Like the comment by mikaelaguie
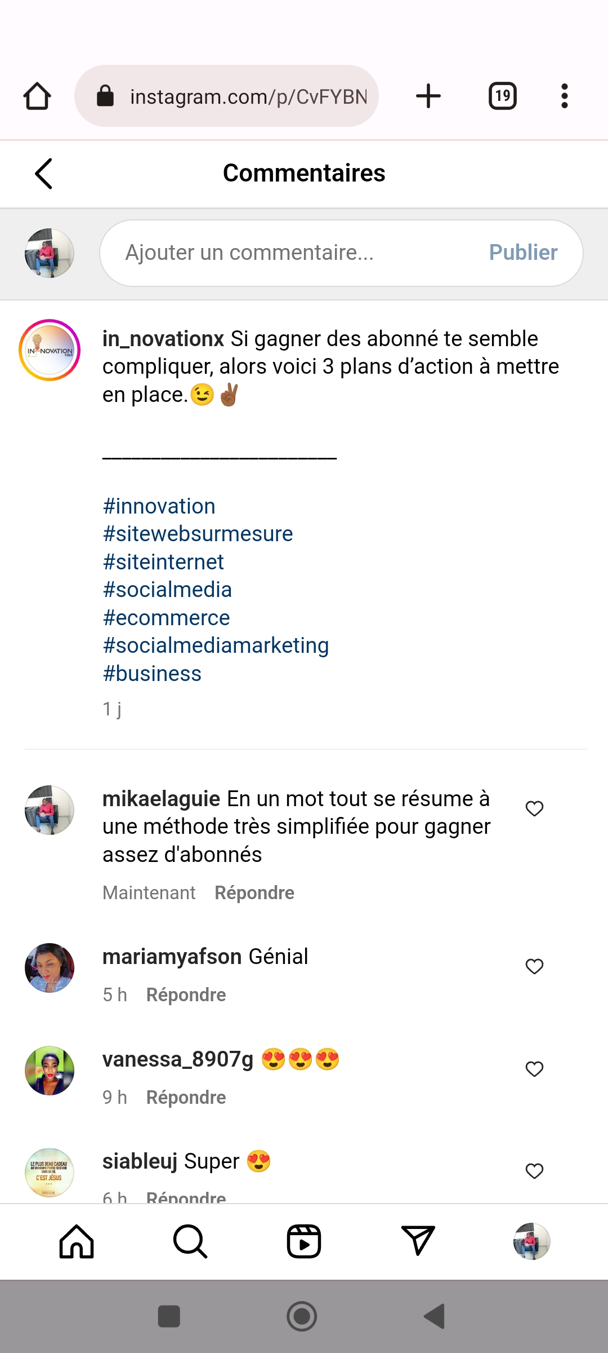 click(534, 808)
